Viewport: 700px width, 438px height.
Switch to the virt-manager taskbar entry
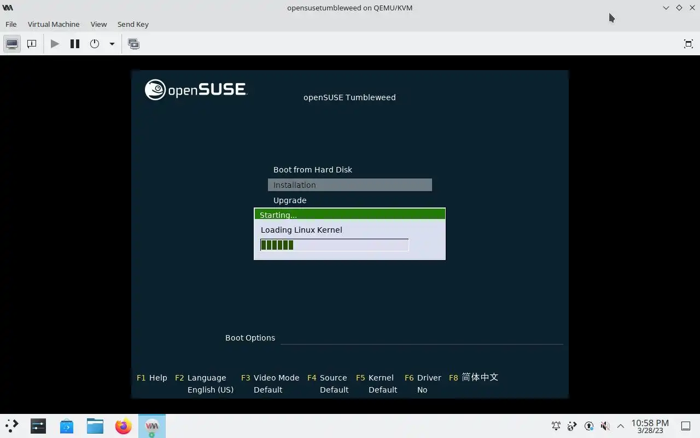152,426
